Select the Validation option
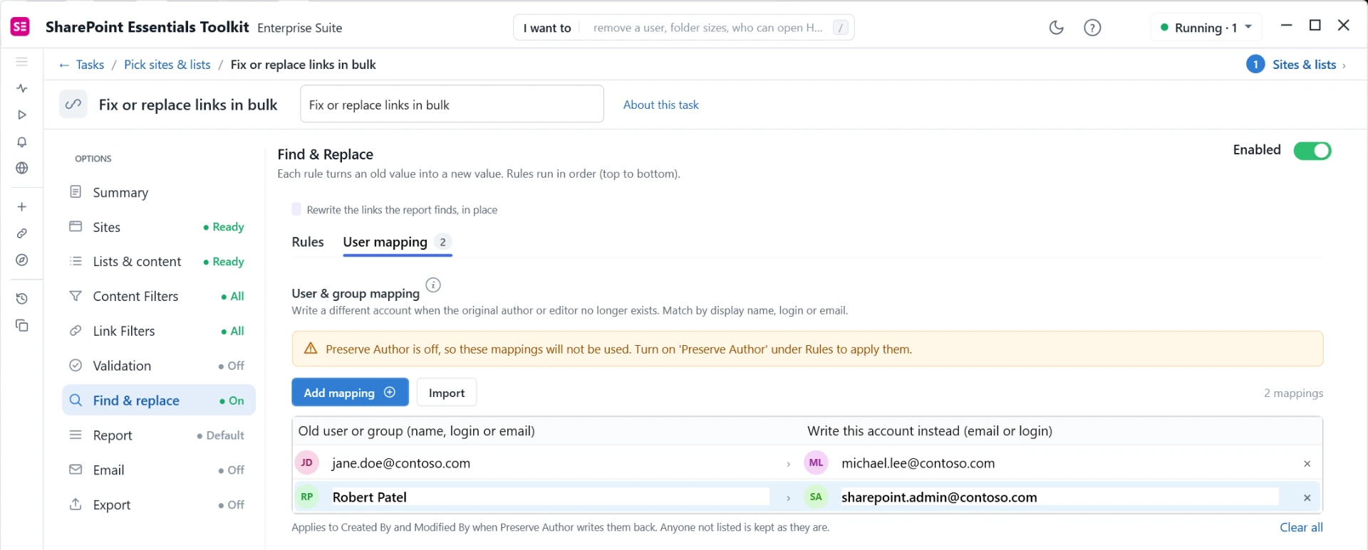 click(158, 366)
